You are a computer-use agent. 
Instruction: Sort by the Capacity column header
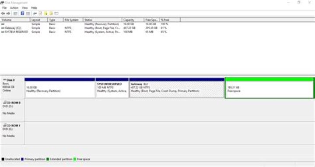tap(133, 20)
